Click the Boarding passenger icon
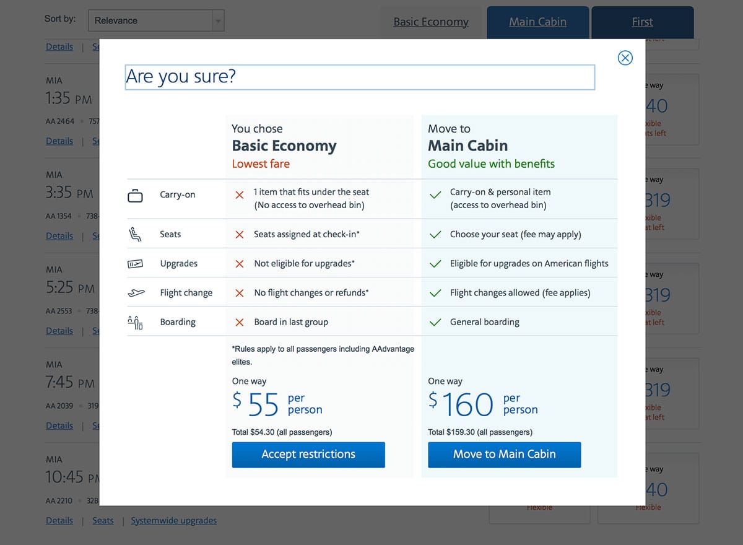Image resolution: width=743 pixels, height=545 pixels. tap(136, 321)
